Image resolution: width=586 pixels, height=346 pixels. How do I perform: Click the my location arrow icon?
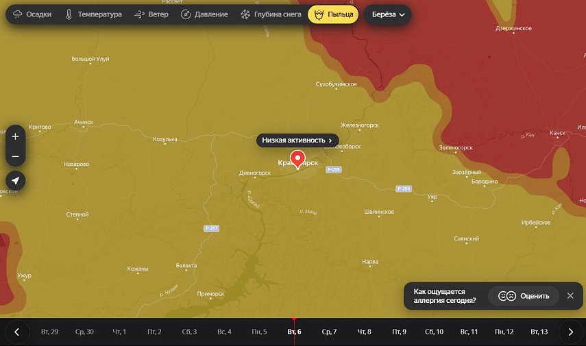[x=15, y=180]
